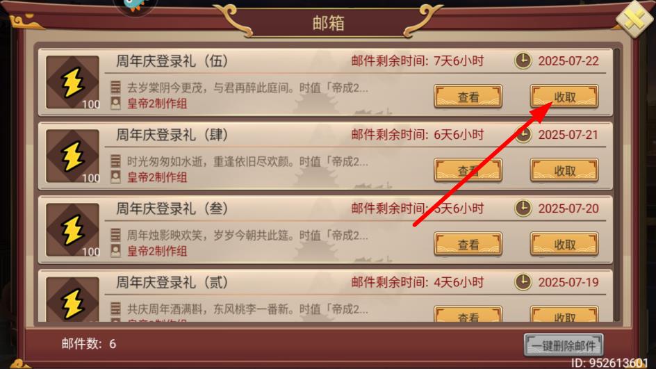Collect the 周年庆登录礼（贰） reward with 收取

pos(564,314)
